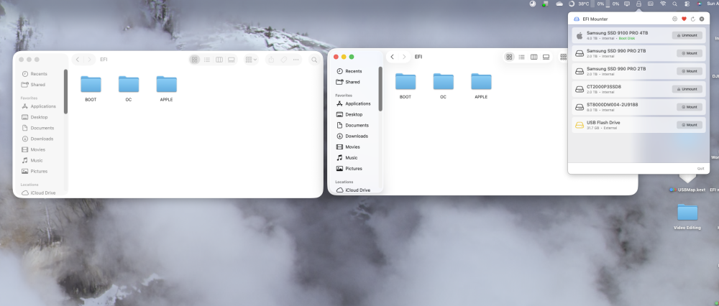The image size is (719, 306).
Task: Switch inactive Finder window to gallery view
Action: pyautogui.click(x=232, y=60)
